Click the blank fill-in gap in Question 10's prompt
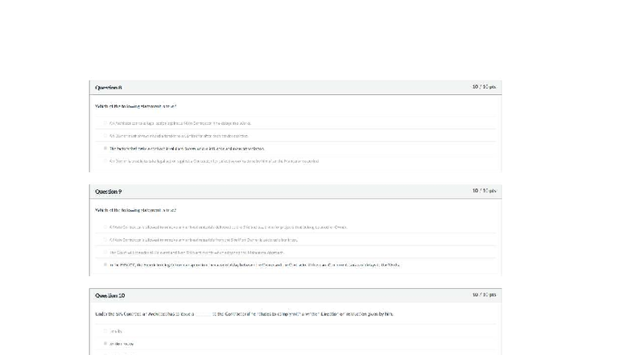 (203, 314)
